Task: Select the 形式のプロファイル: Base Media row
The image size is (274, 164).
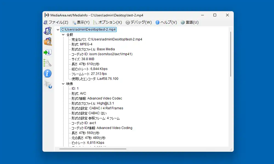Action: click(93, 49)
